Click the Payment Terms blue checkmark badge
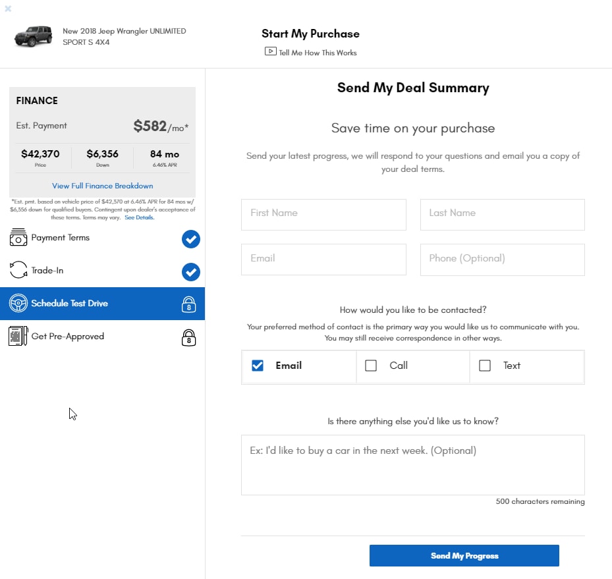Image resolution: width=612 pixels, height=579 pixels. (191, 239)
